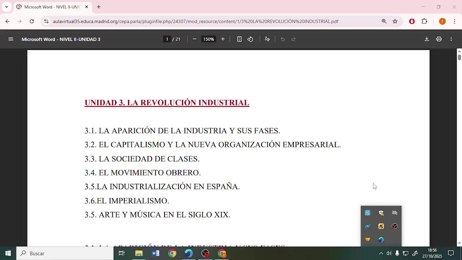Open the yellow K icon in tray overflow
This screenshot has width=462, height=260.
point(381,226)
